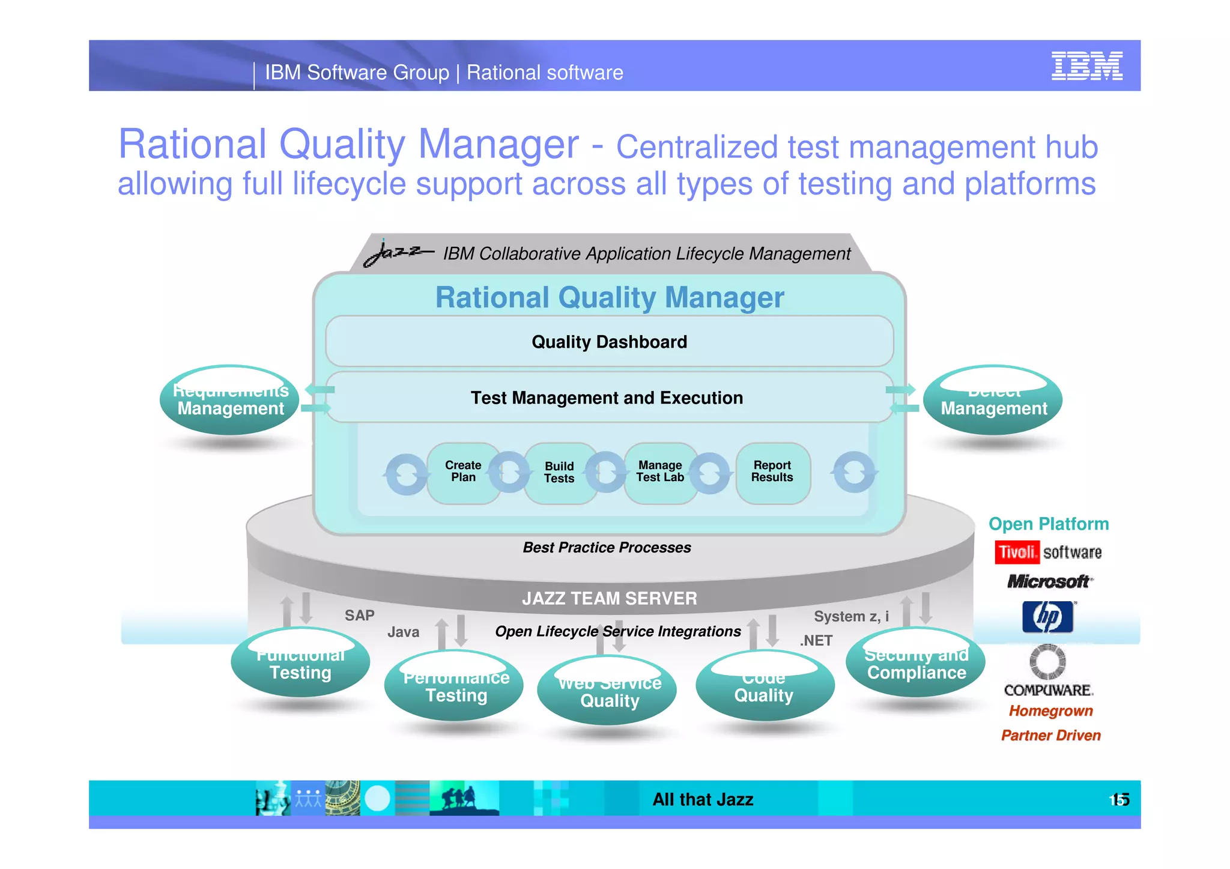Click the Performance Testing bubble
This screenshot has height=869, width=1230.
pyautogui.click(x=455, y=687)
